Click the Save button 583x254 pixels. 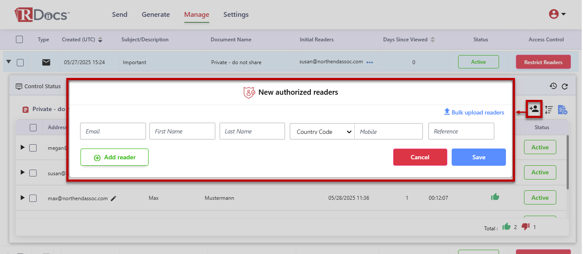(x=479, y=157)
